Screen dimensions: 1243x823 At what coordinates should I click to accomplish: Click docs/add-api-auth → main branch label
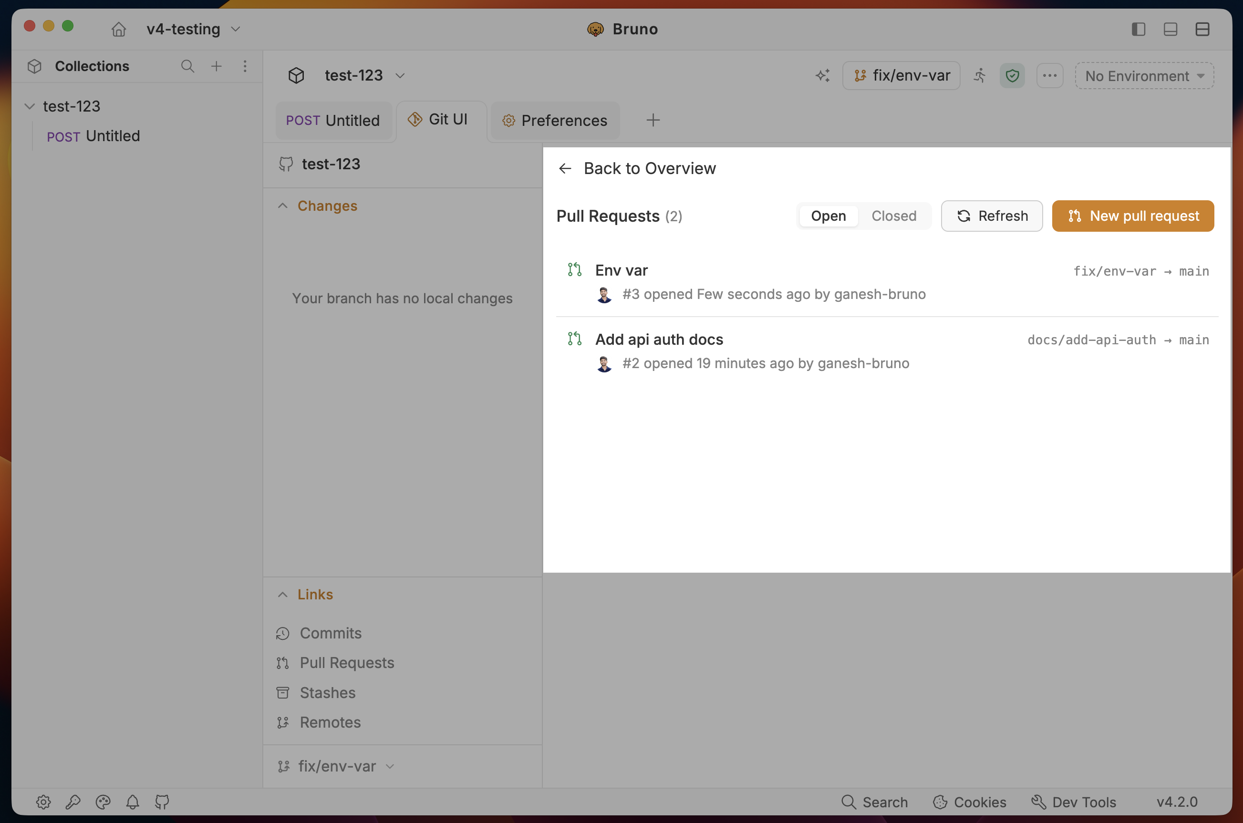point(1118,340)
